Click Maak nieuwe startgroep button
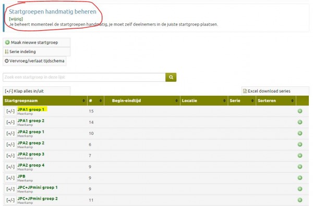 pos(37,43)
